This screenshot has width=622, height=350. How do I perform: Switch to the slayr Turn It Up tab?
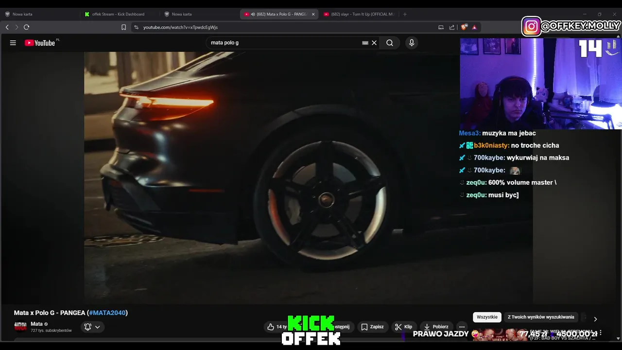[x=359, y=14]
